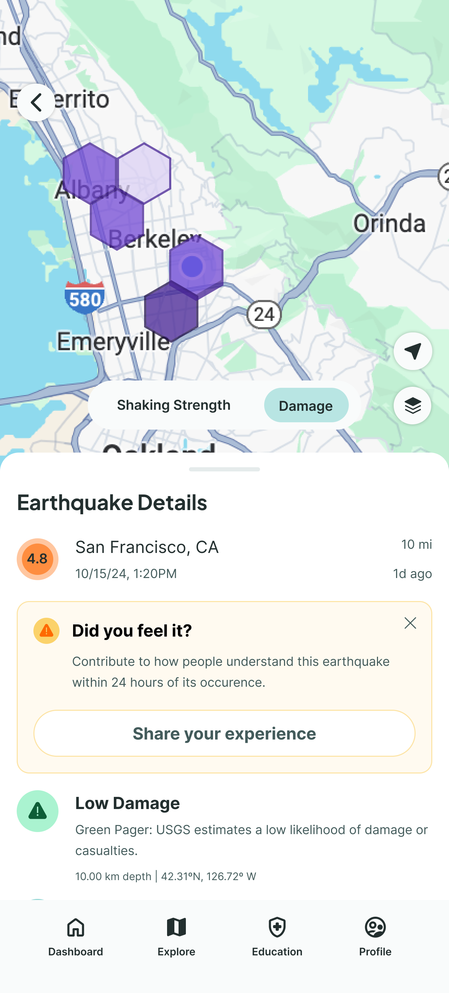The width and height of the screenshot is (449, 993).
Task: Click the 4.8 magnitude badge
Action: point(37,559)
